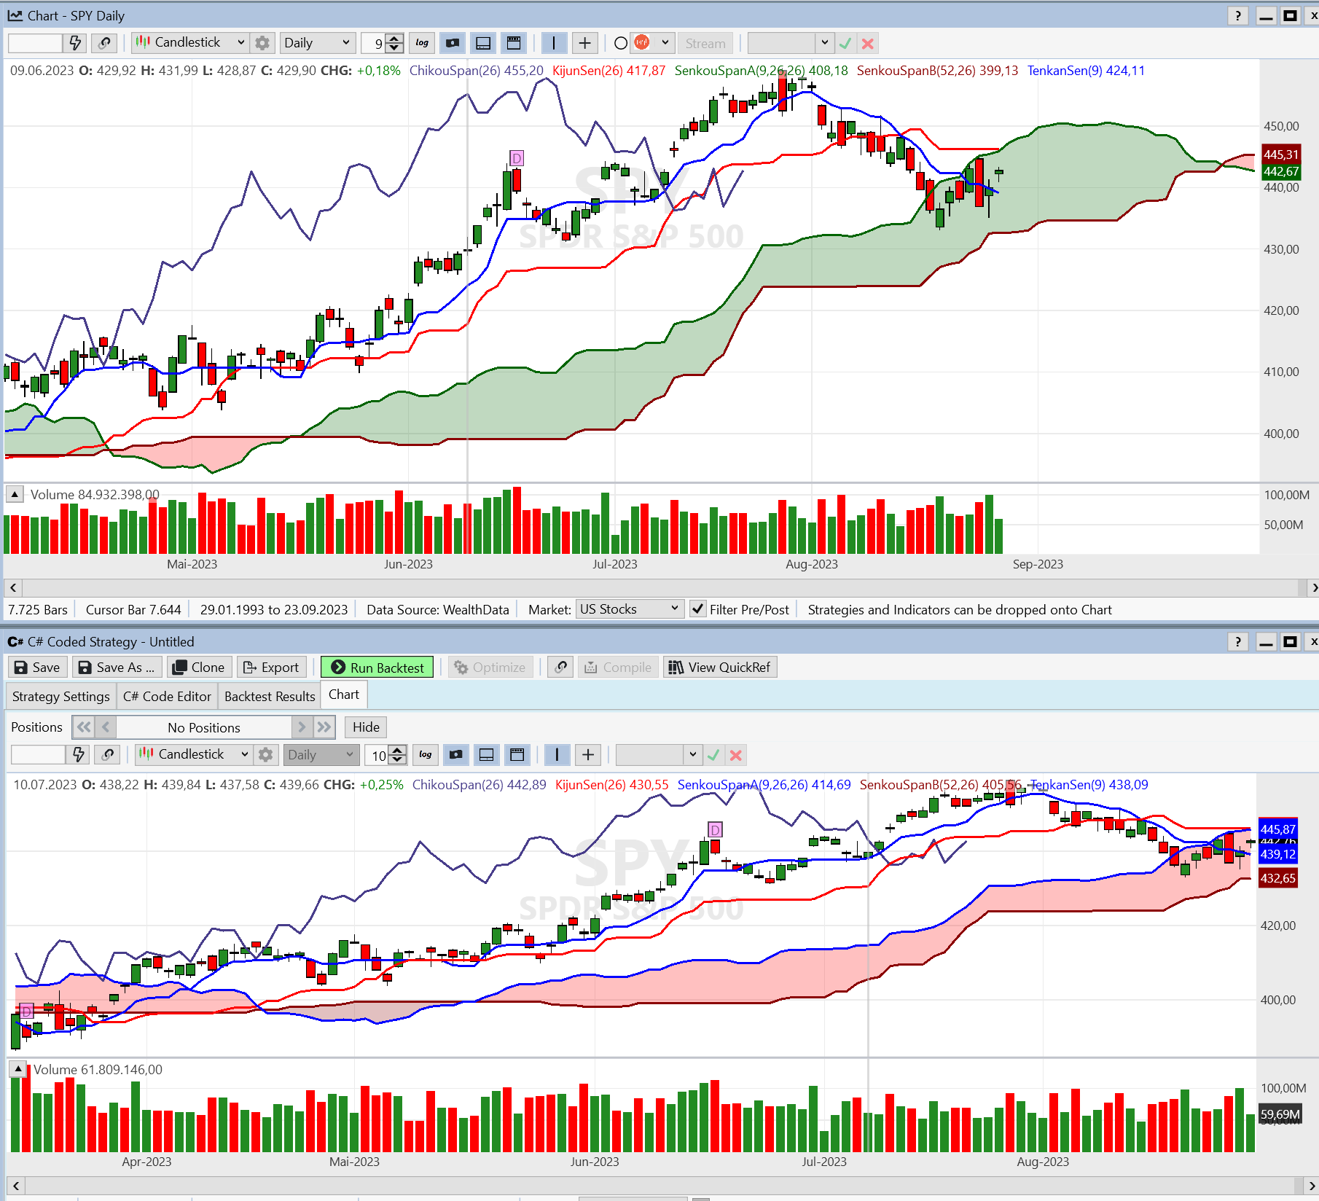This screenshot has height=1201, width=1319.
Task: Toggle the camera/status icon in SPY Daily toolbar
Action: 453,43
